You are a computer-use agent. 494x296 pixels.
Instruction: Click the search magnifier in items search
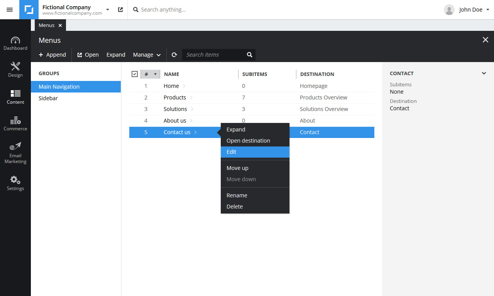250,55
